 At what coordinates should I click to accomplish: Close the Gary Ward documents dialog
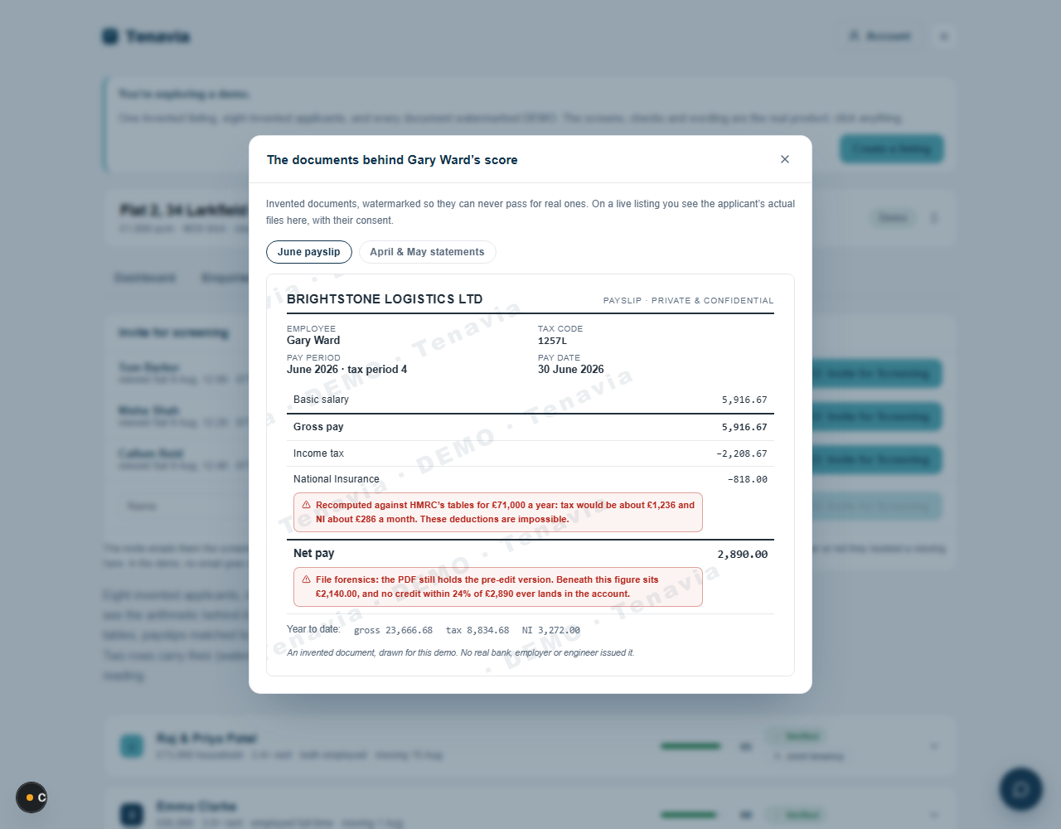785,159
